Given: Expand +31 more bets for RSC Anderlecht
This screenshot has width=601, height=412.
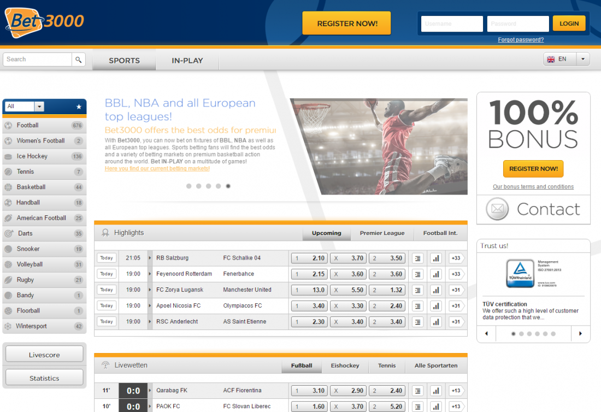Looking at the screenshot, I should [456, 322].
